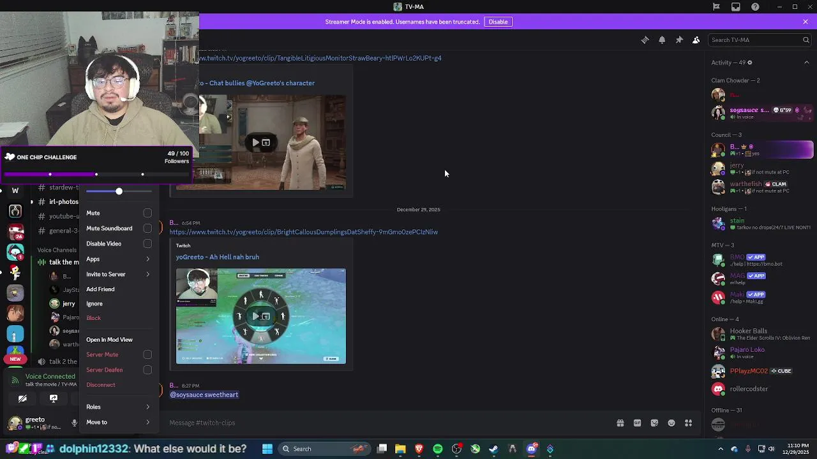Toggle the member list icon
817x459 pixels.
coord(696,40)
